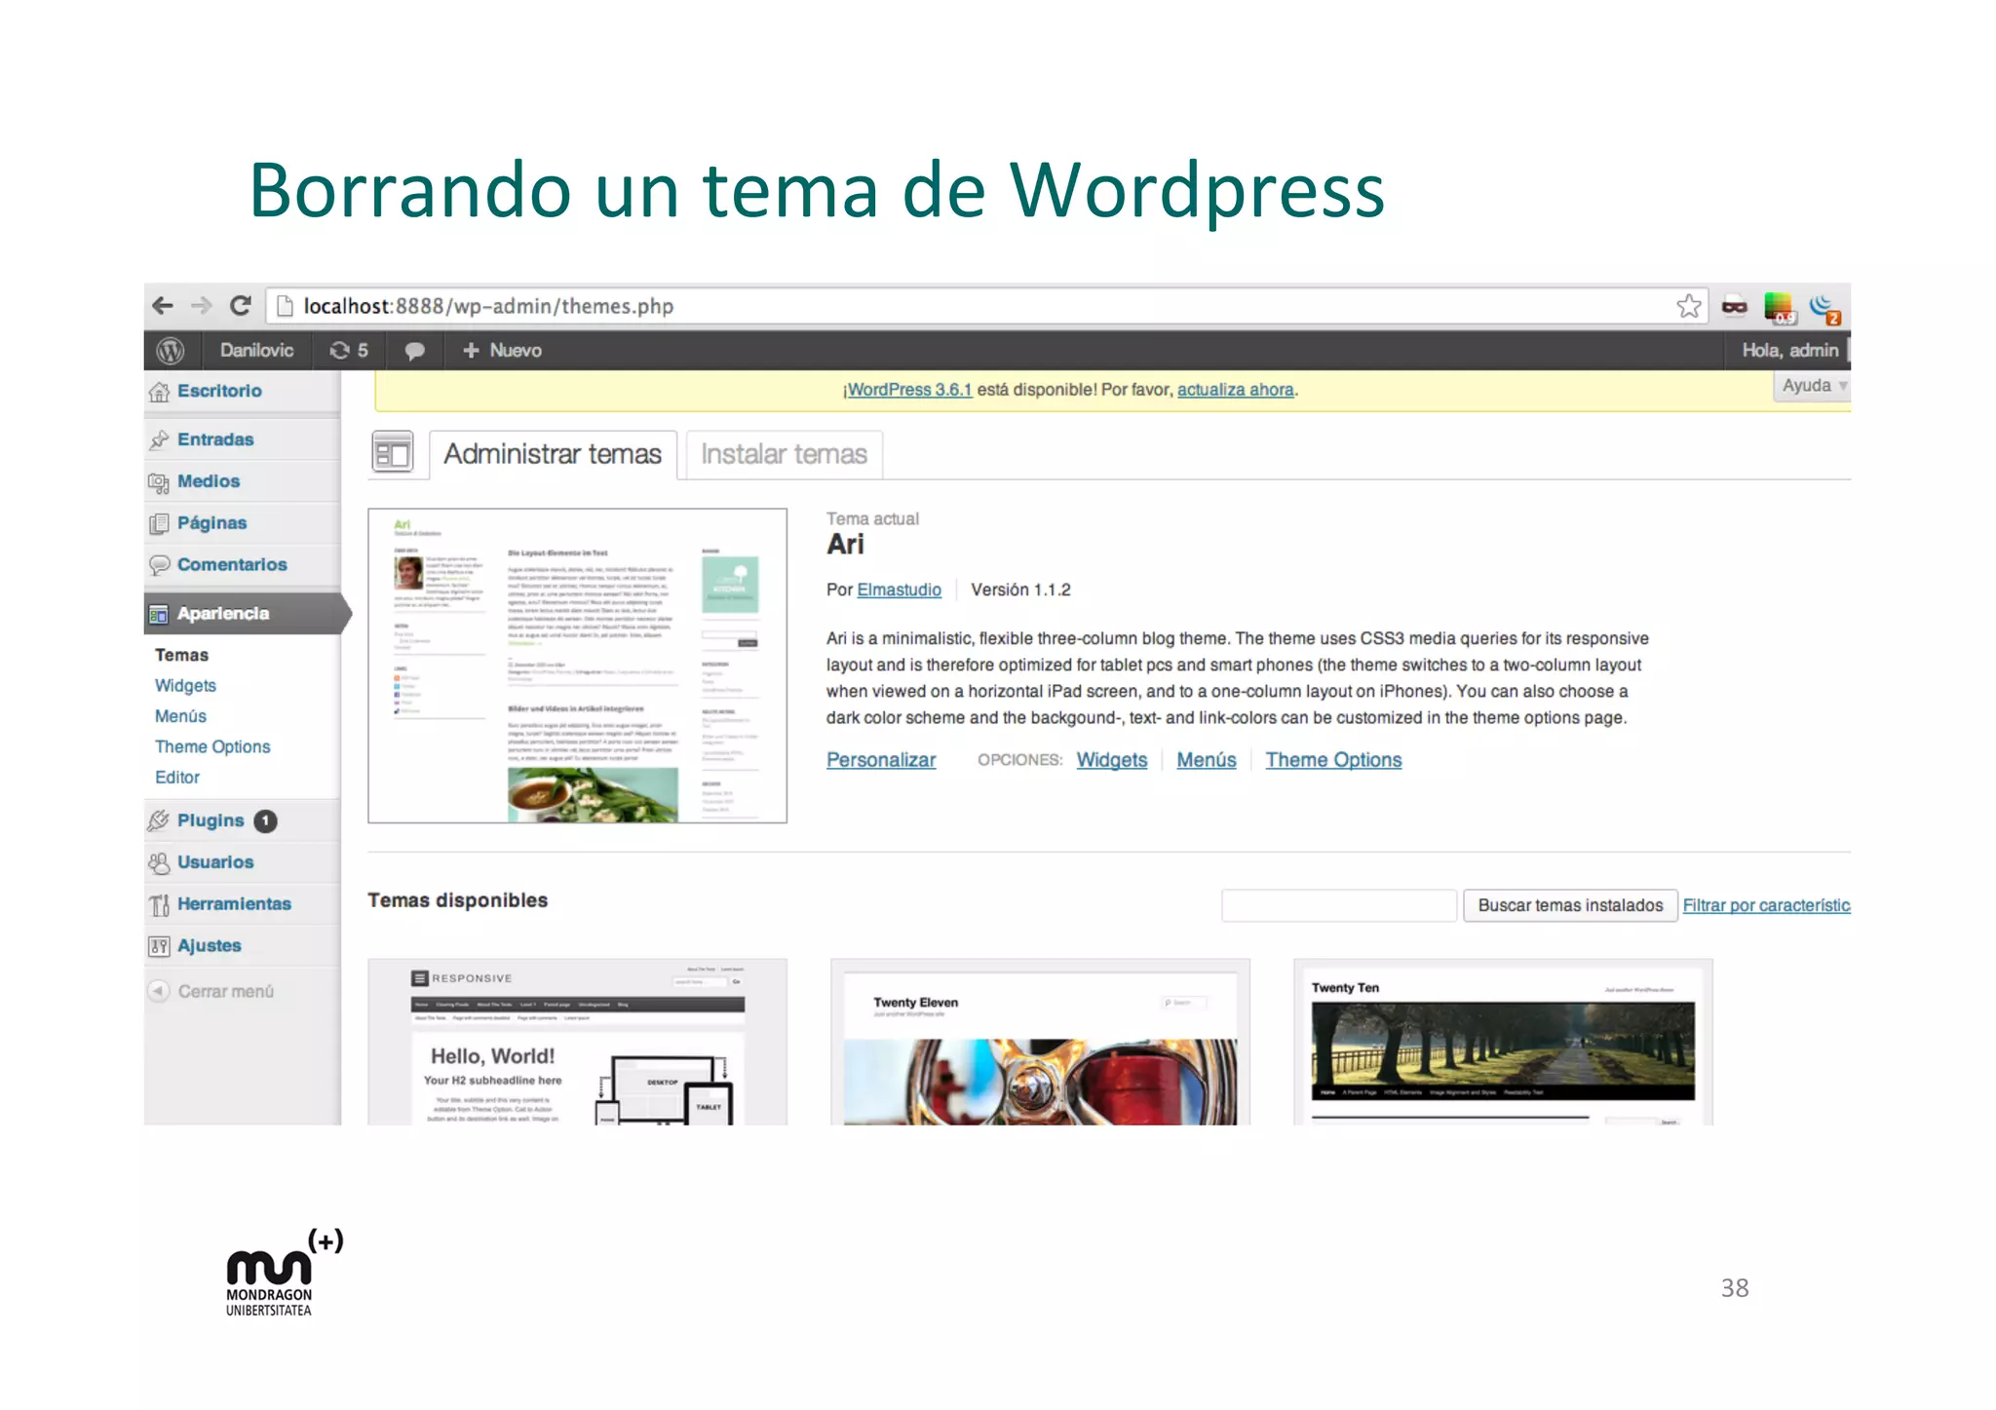Open the Hola, admin account menu

1790,350
